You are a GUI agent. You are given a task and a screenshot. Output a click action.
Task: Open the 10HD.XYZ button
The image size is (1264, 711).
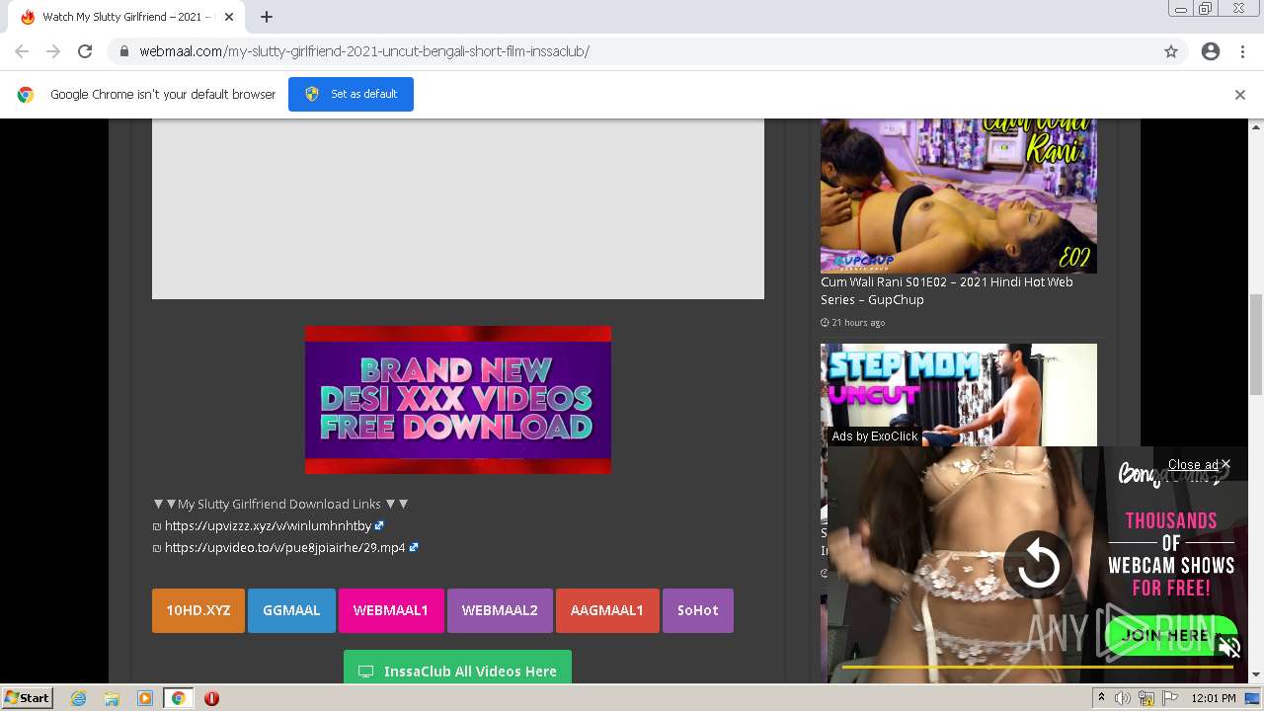[198, 610]
